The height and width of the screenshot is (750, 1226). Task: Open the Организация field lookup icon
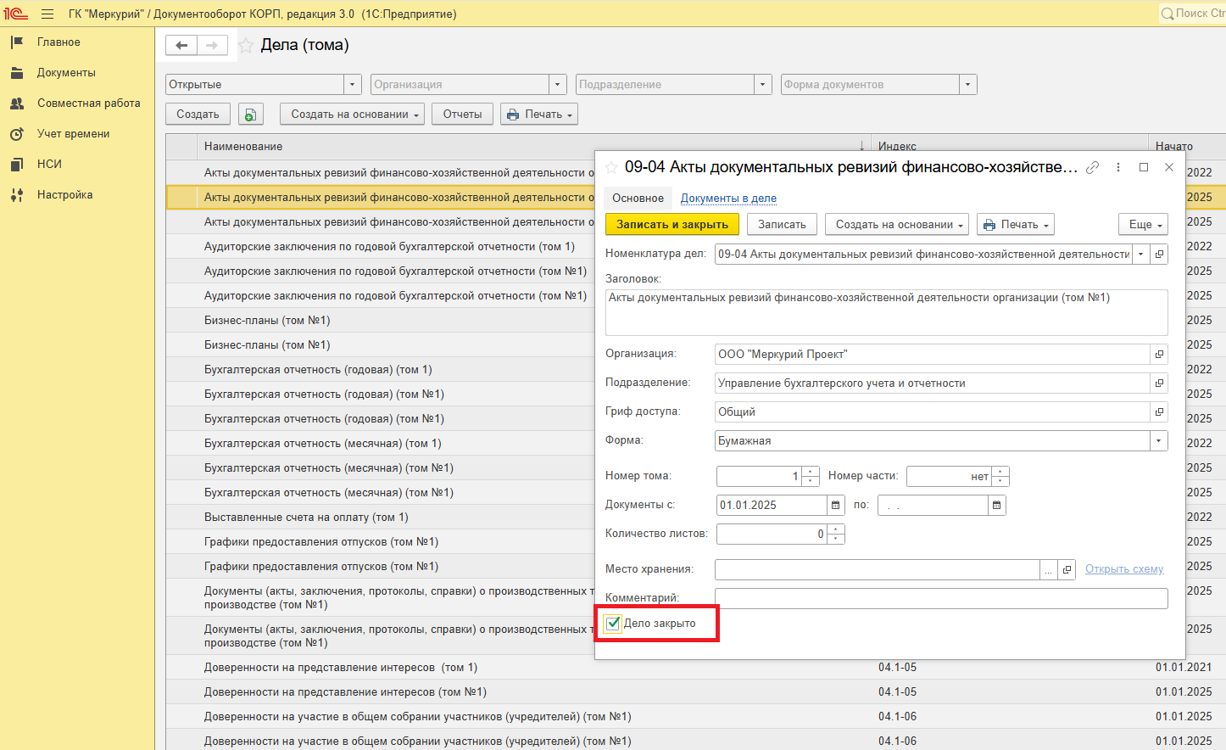point(1159,355)
